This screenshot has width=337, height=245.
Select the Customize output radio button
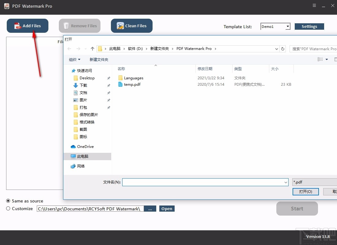tap(8, 209)
